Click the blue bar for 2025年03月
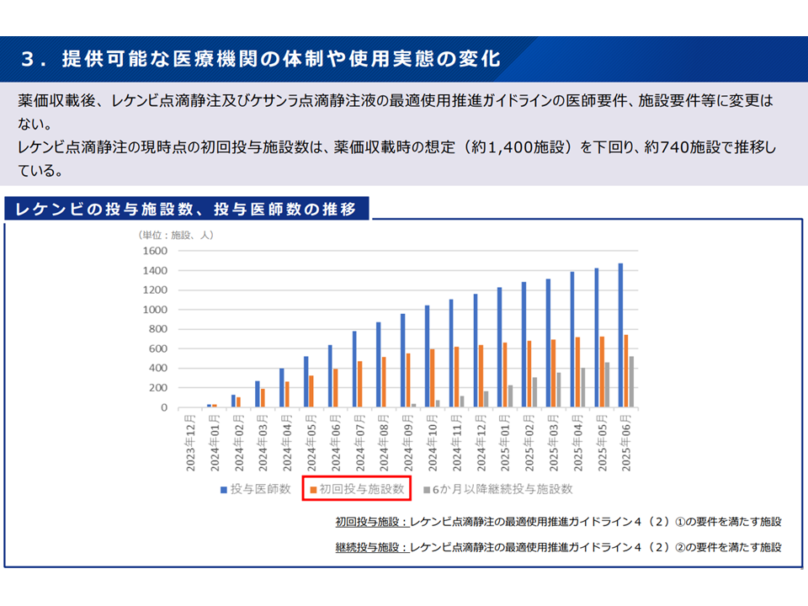 548,343
